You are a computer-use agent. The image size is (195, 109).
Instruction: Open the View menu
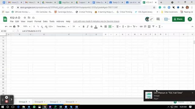(x=23, y=21)
